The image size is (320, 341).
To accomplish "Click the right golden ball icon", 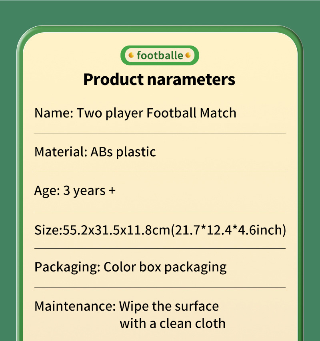I will [188, 56].
